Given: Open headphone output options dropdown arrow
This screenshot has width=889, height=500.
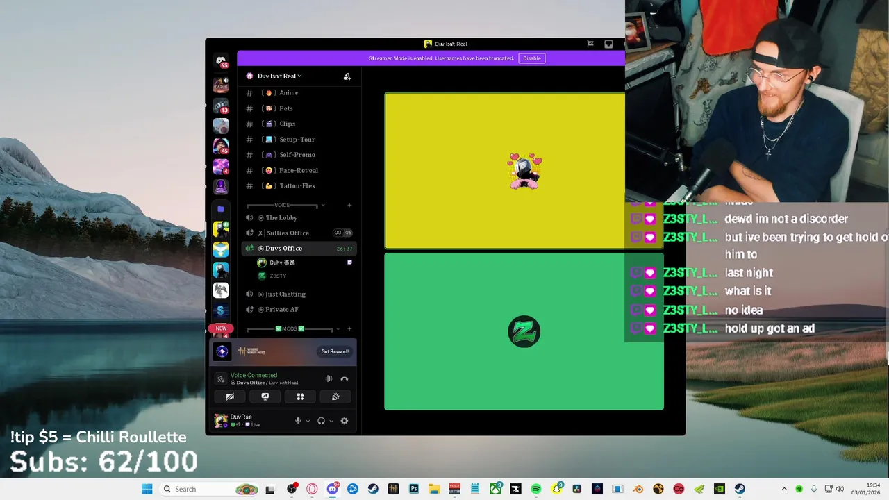Looking at the screenshot, I should pyautogui.click(x=331, y=421).
